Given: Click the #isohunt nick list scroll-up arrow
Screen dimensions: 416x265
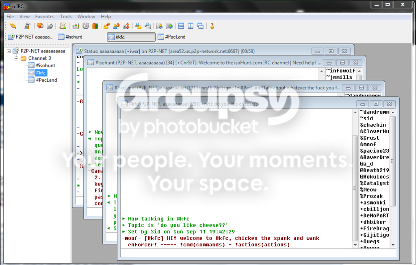Looking at the screenshot, I should pyautogui.click(x=359, y=71).
